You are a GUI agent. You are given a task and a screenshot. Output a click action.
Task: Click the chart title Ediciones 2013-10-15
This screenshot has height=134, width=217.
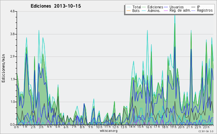[56, 6]
